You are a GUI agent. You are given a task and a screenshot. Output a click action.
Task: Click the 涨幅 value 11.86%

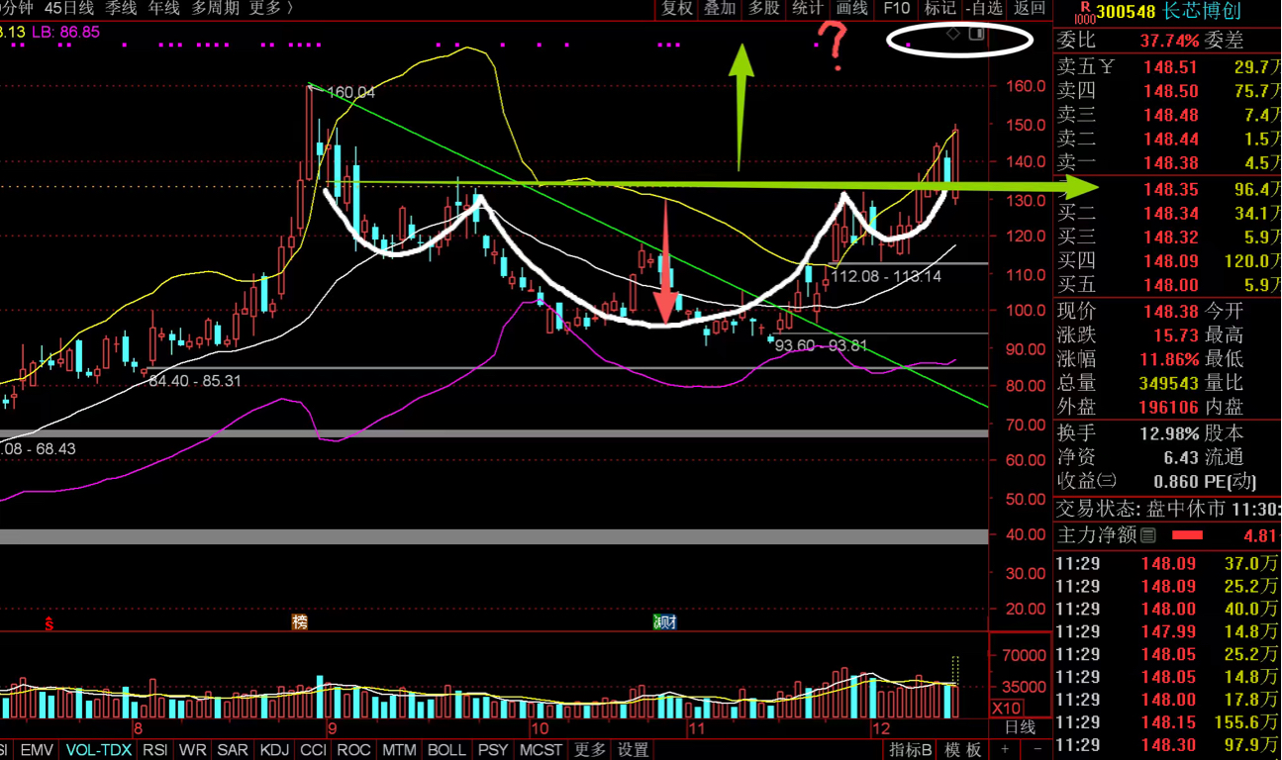(1170, 358)
